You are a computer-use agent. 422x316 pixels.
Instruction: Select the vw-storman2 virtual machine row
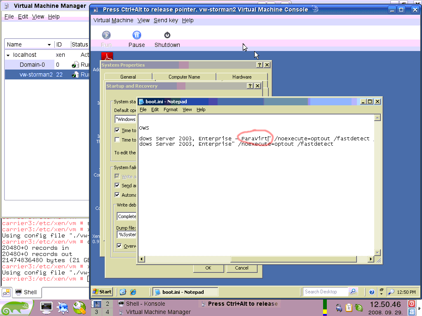click(x=36, y=74)
